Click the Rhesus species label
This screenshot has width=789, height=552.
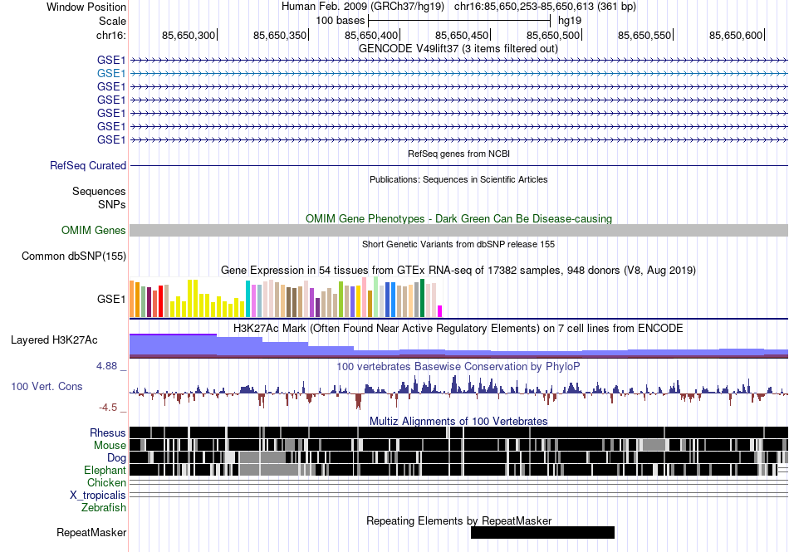pyautogui.click(x=108, y=432)
